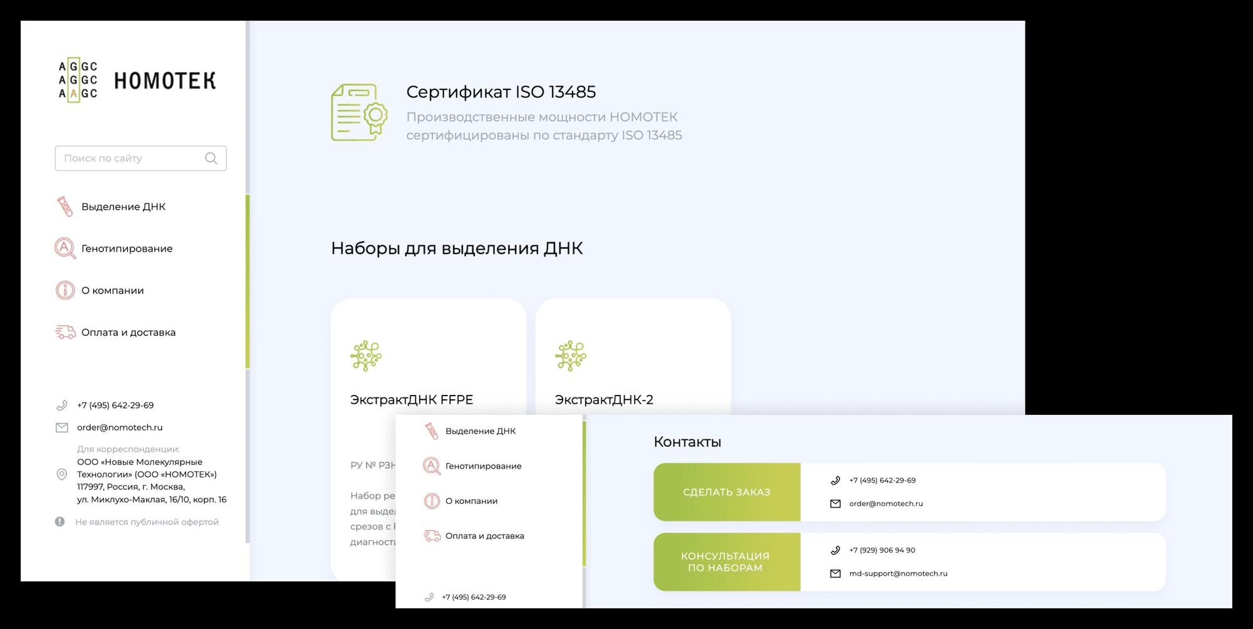Click the НОМОТЕК logo in the sidebar
This screenshot has height=629, width=1253.
[x=137, y=81]
